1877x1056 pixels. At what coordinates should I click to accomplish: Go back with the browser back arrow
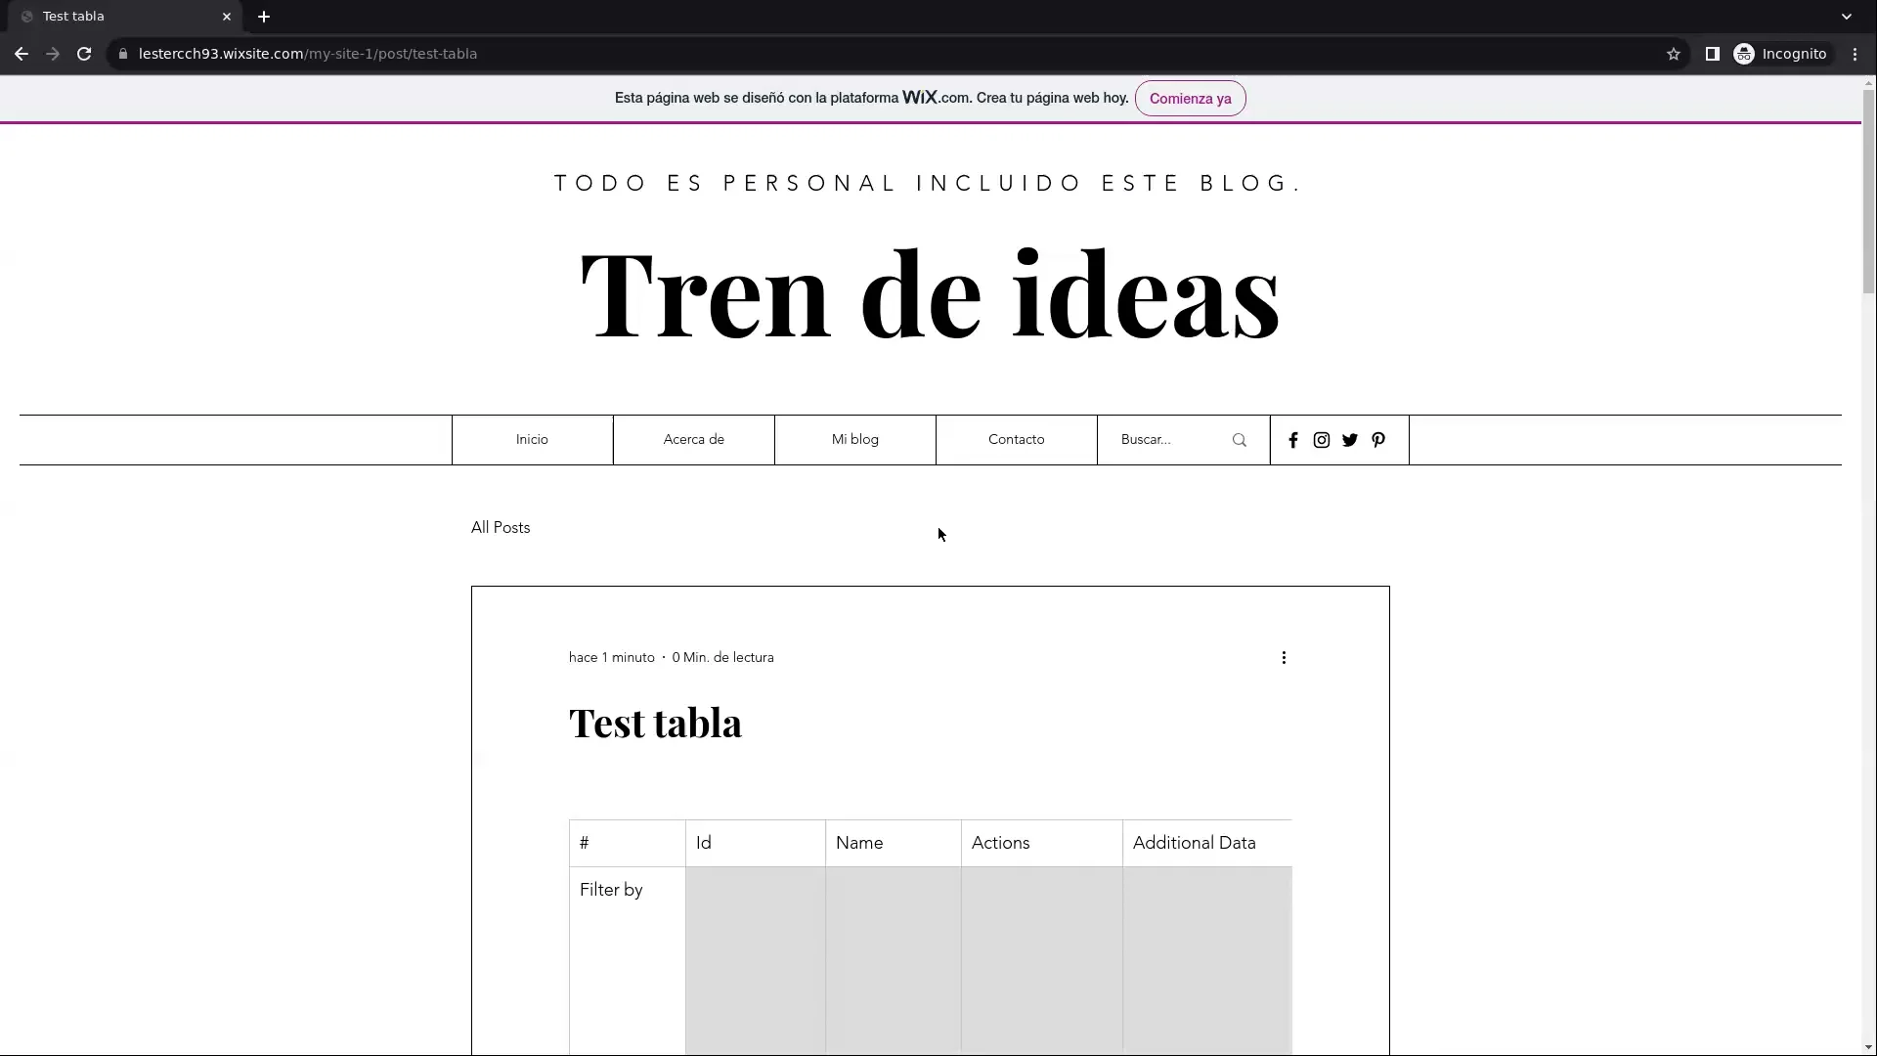(x=22, y=54)
